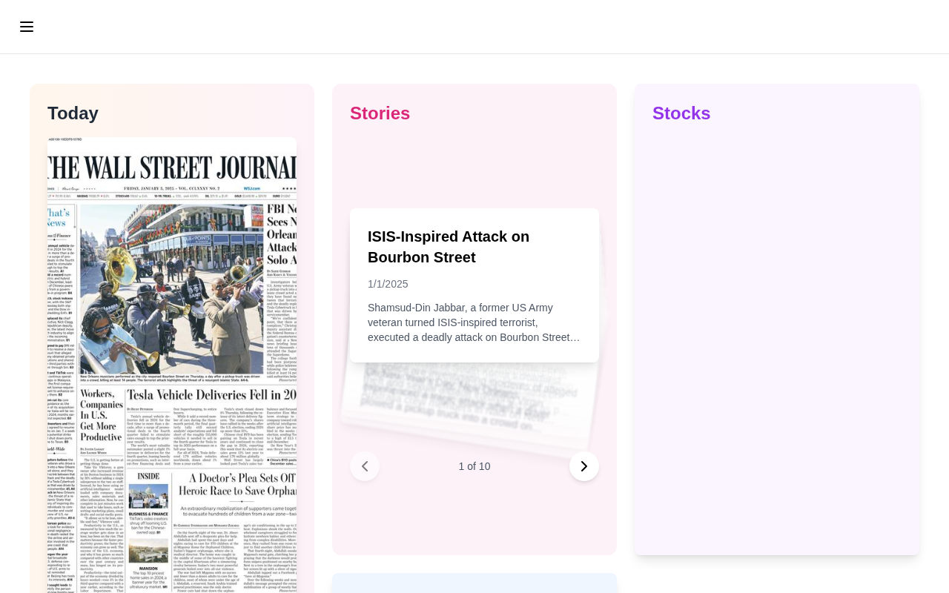Click the Stories section heading

[x=380, y=113]
